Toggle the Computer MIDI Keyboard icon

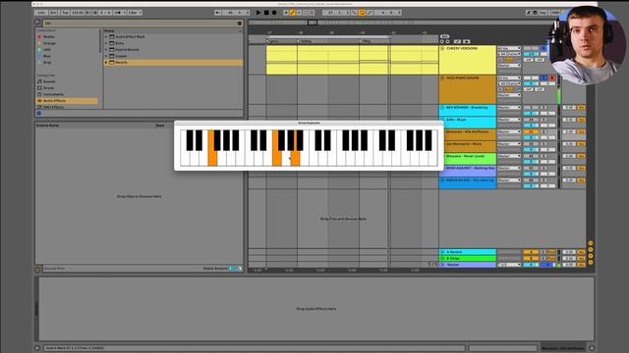pyautogui.click(x=535, y=13)
